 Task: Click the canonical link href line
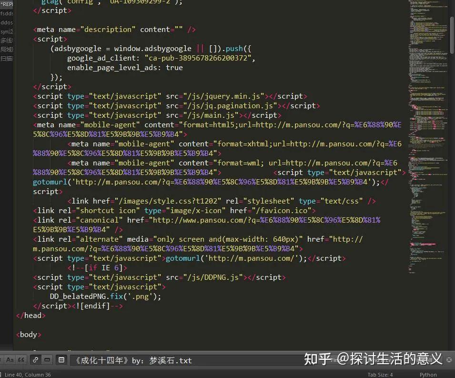[x=207, y=225]
